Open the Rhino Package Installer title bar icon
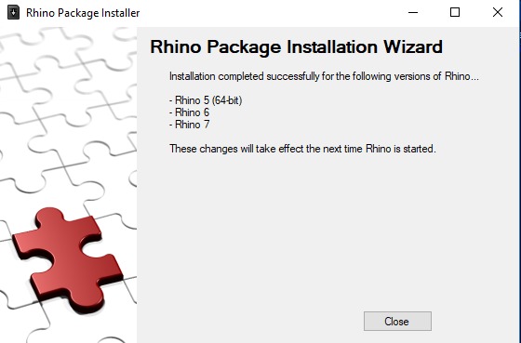Screen dimensions: 521x343 pos(13,13)
